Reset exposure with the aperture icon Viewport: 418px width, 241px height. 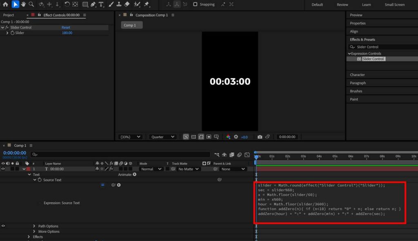tap(236, 137)
